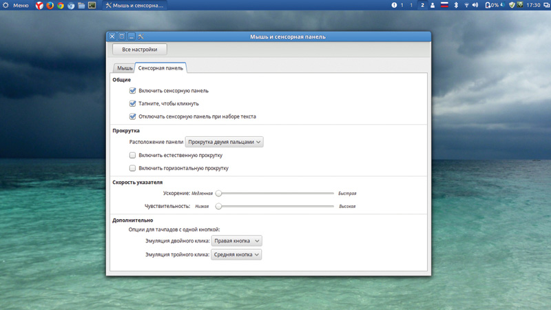This screenshot has height=310, width=551.
Task: Launch Chrome from the top panel
Action: tap(60, 6)
